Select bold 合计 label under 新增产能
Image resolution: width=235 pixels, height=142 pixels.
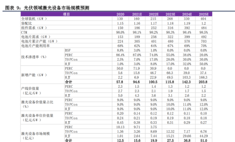(68, 82)
